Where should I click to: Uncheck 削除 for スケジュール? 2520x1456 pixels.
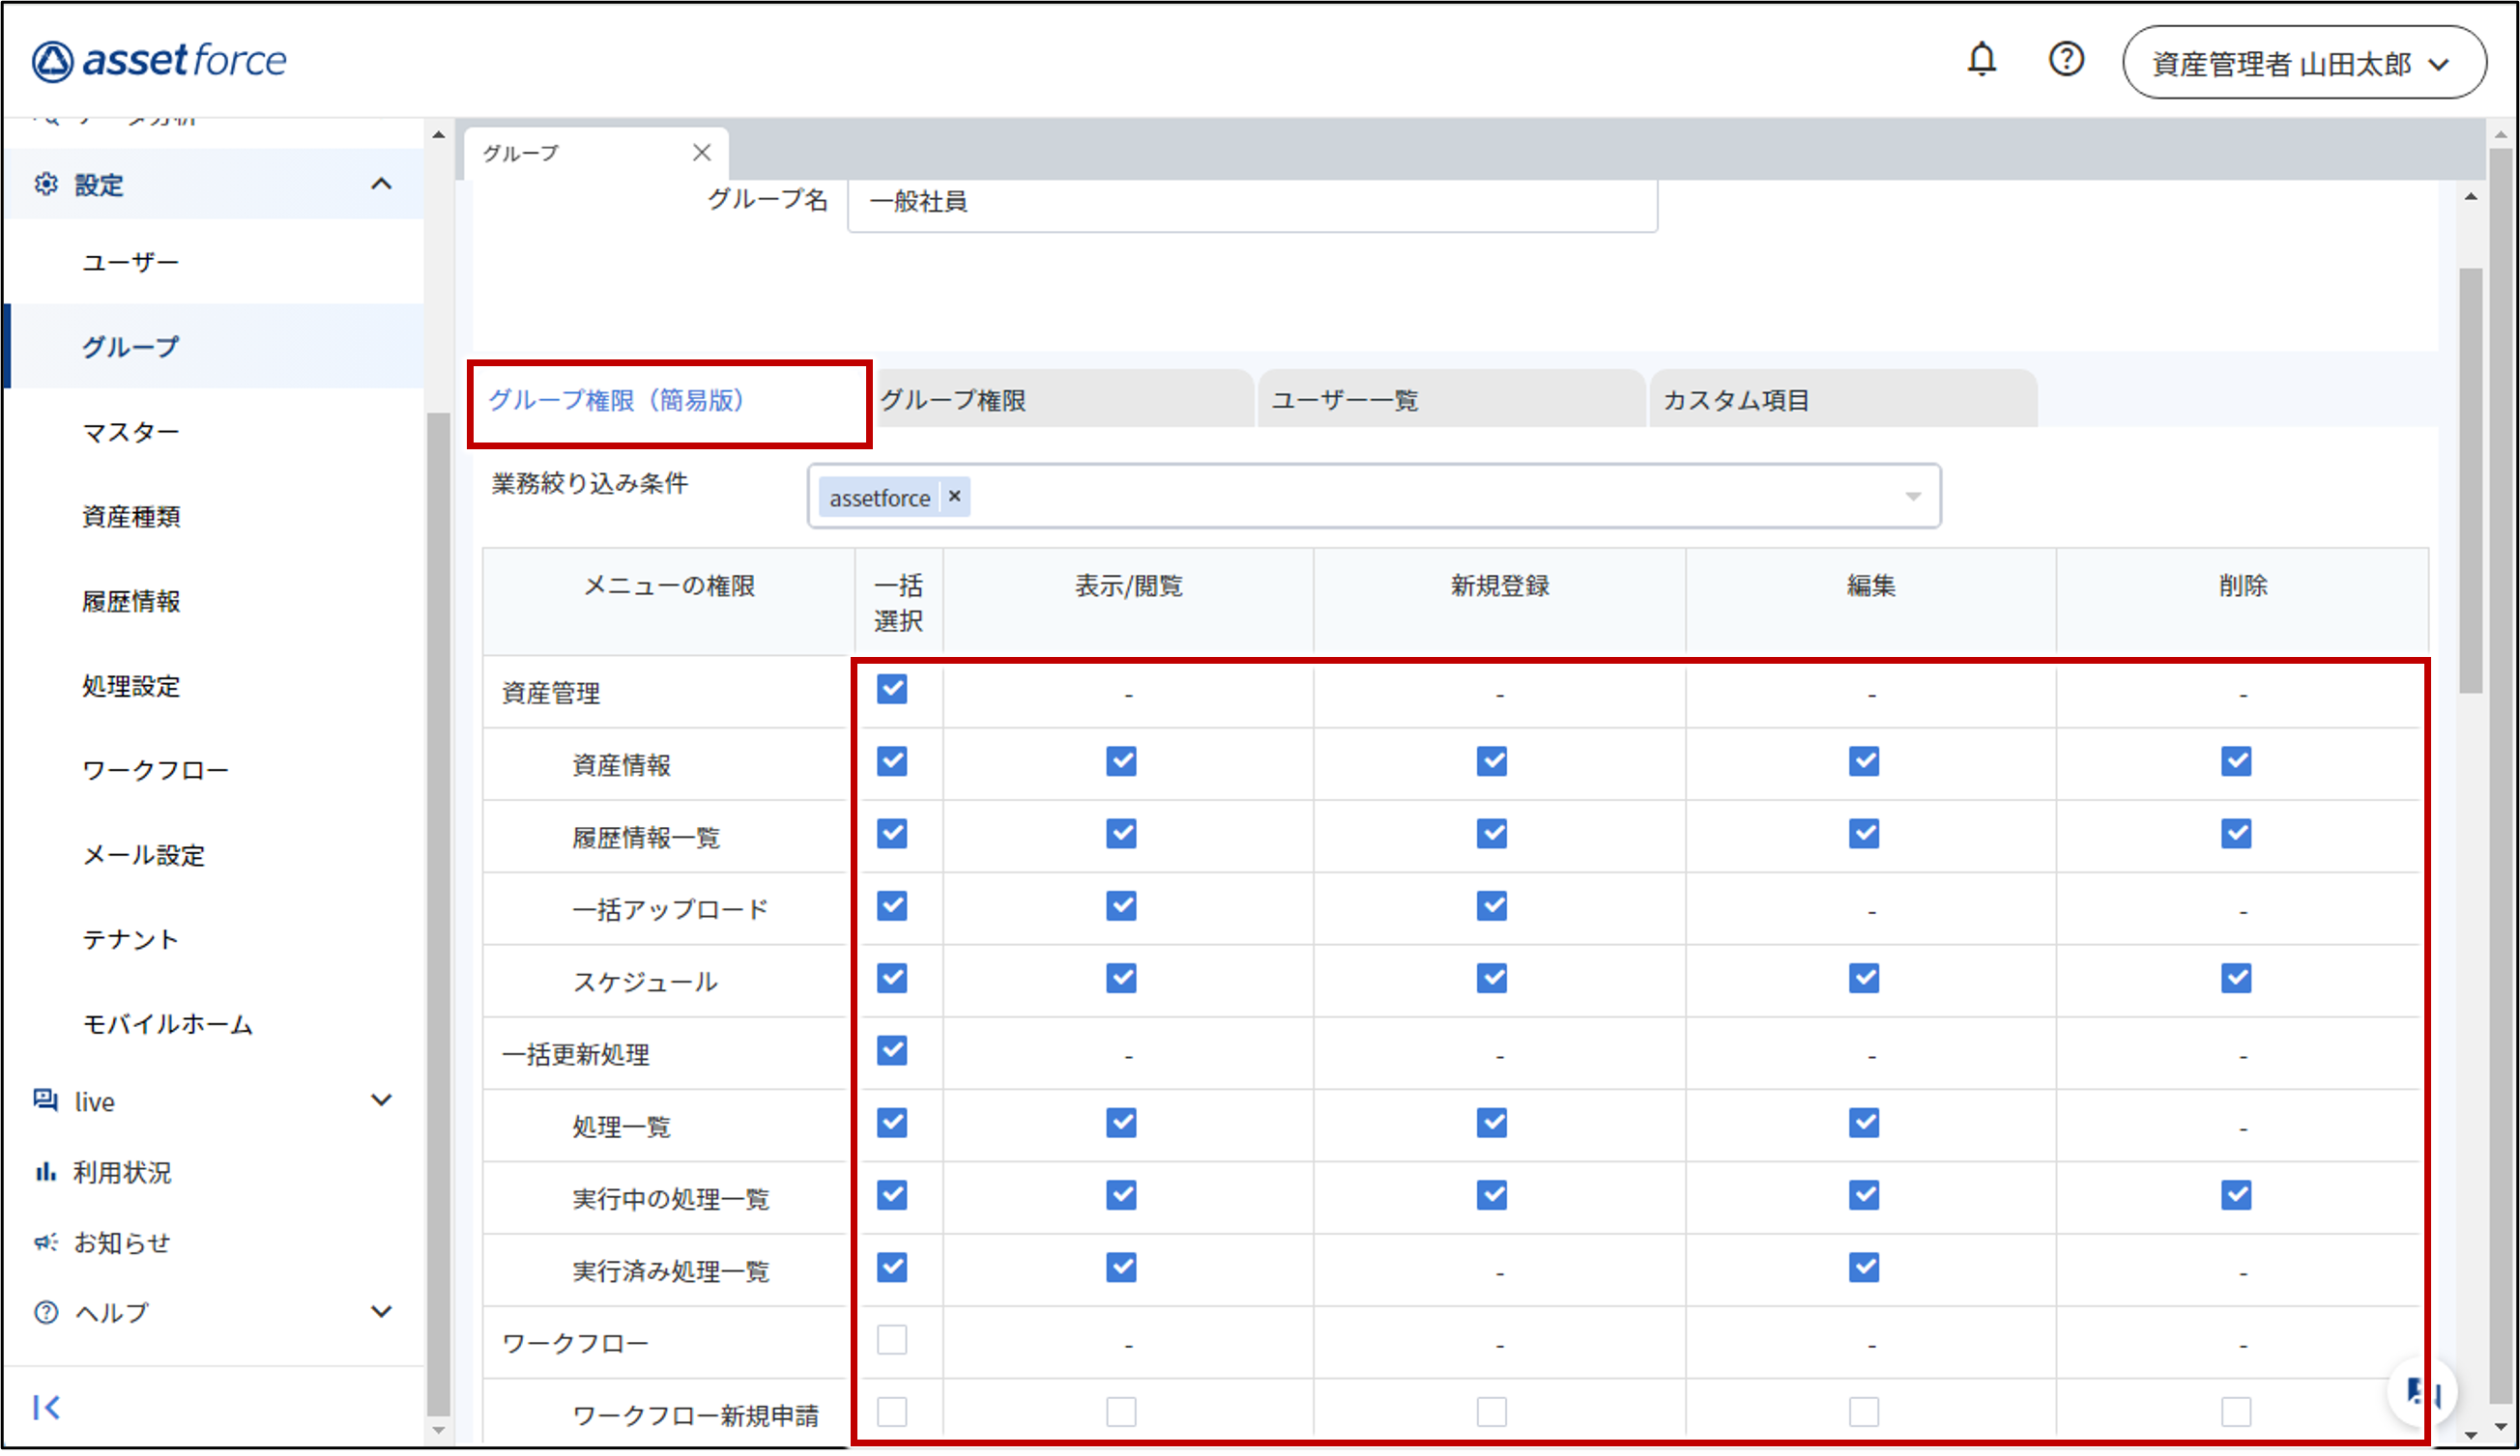(x=2236, y=978)
